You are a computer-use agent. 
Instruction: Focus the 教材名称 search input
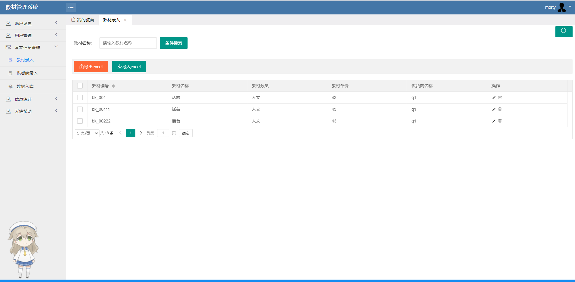(128, 43)
